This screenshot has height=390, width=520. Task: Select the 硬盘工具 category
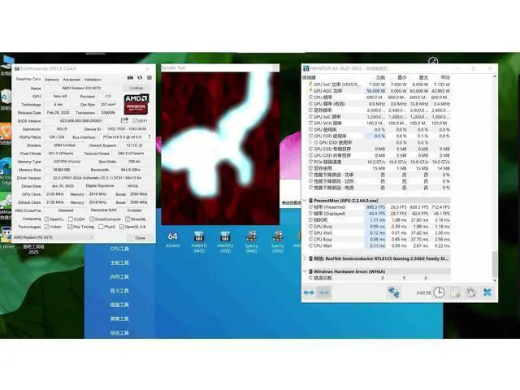coord(119,305)
